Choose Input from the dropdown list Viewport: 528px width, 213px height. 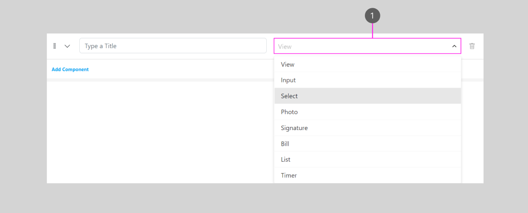pos(368,80)
